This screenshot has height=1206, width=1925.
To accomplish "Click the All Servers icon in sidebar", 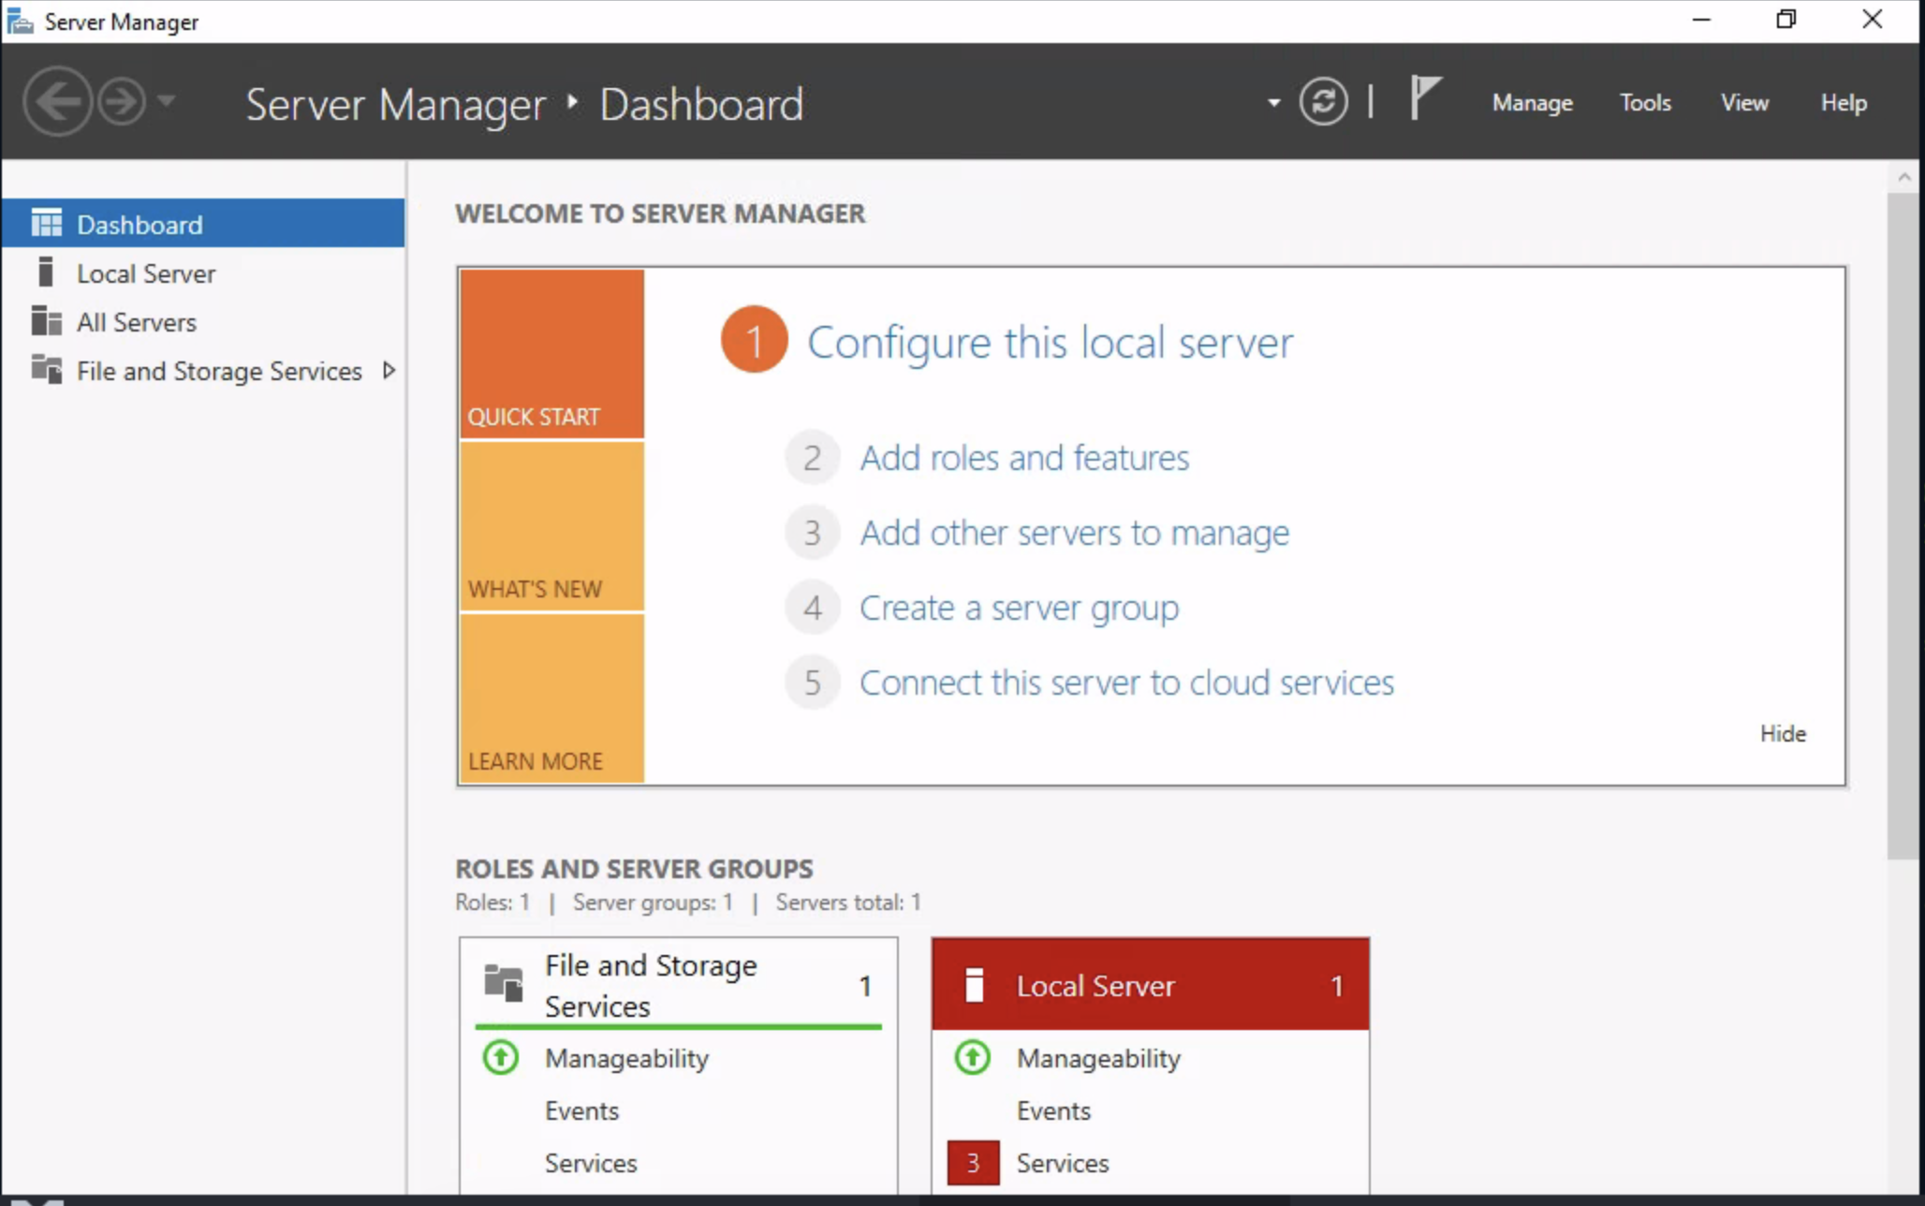I will [x=46, y=320].
